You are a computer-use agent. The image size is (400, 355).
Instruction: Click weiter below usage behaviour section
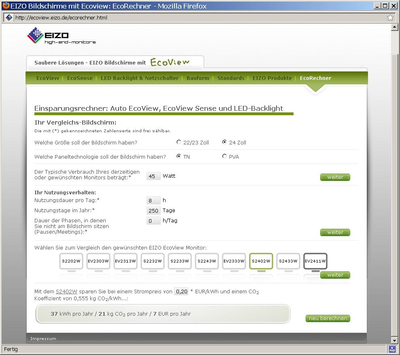(x=335, y=232)
